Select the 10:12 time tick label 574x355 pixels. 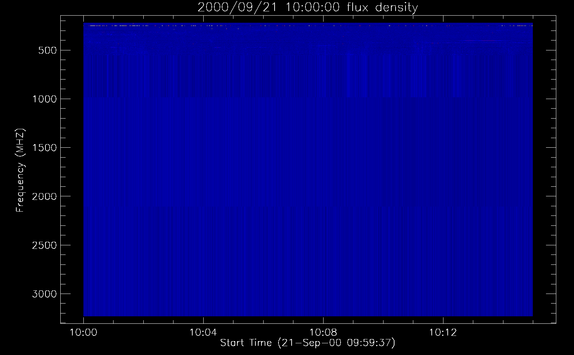pos(443,333)
